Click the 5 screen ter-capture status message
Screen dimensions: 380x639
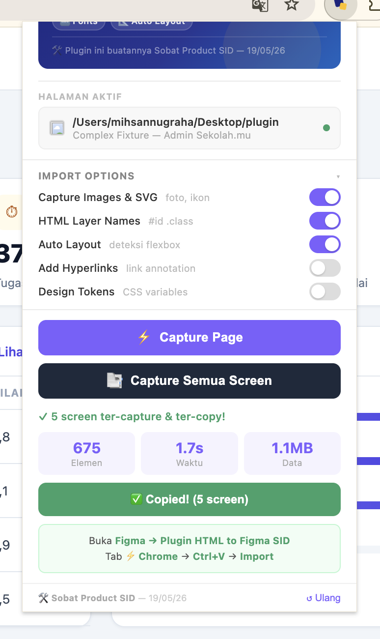tap(132, 416)
